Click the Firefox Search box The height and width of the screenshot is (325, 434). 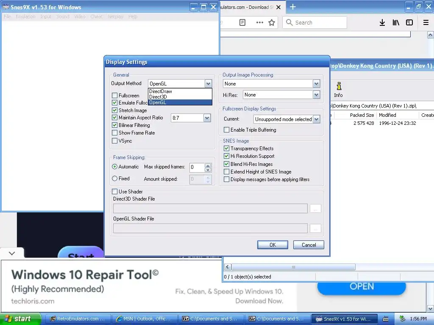tap(315, 22)
